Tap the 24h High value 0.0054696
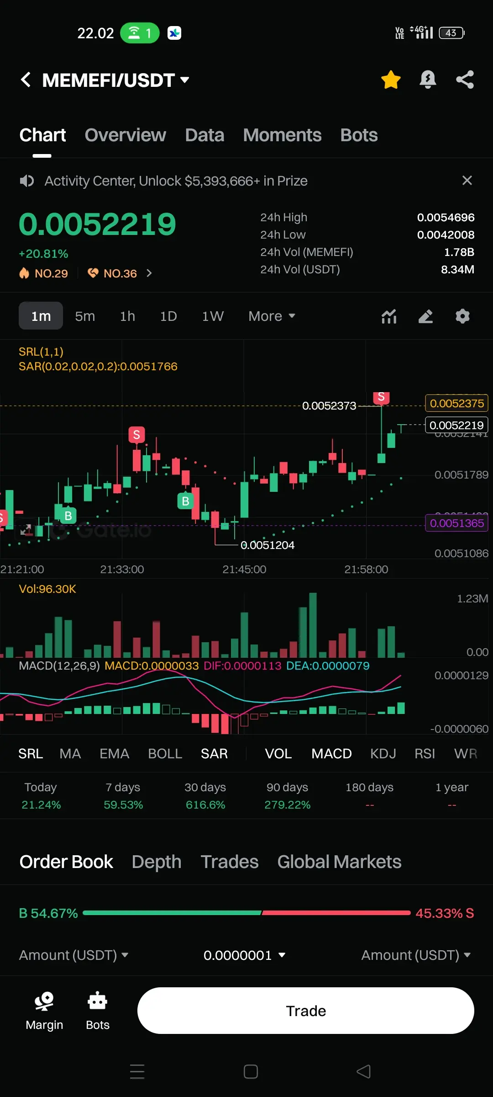 coord(446,217)
